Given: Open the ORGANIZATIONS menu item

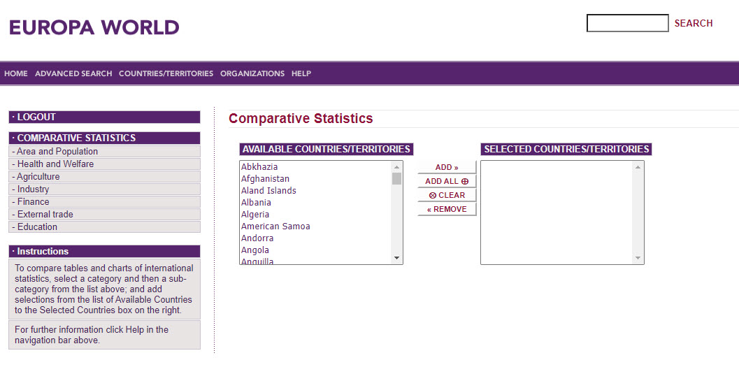Looking at the screenshot, I should click(252, 73).
